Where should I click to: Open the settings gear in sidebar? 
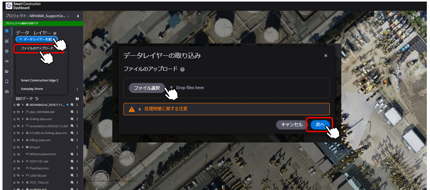(7, 51)
